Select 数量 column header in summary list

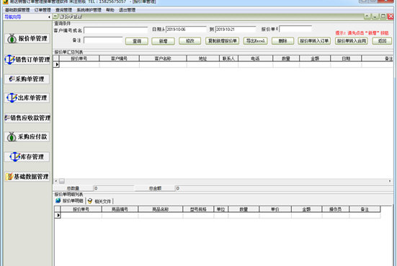tap(286, 58)
